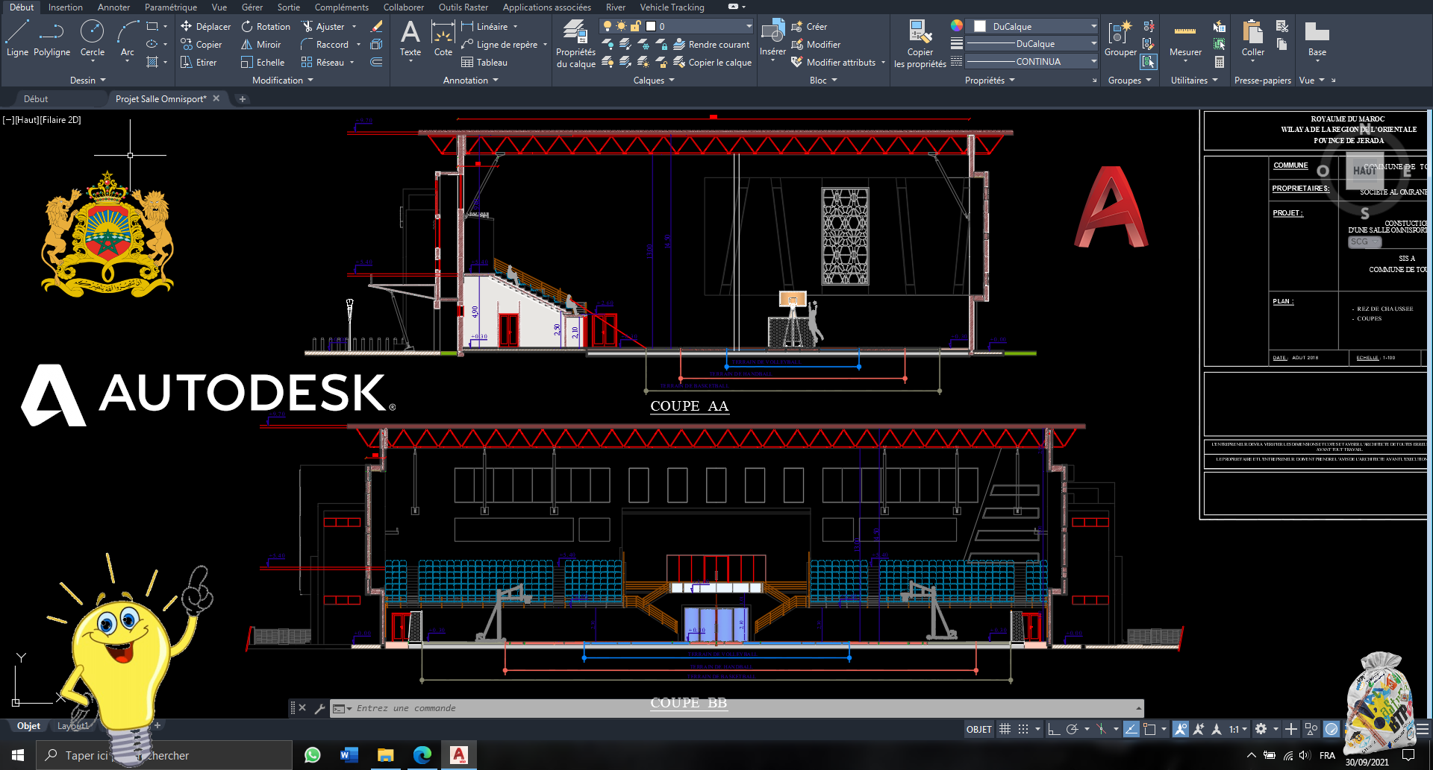Click the white layer color swatch
Screen dimensions: 1433x770
pos(651,26)
